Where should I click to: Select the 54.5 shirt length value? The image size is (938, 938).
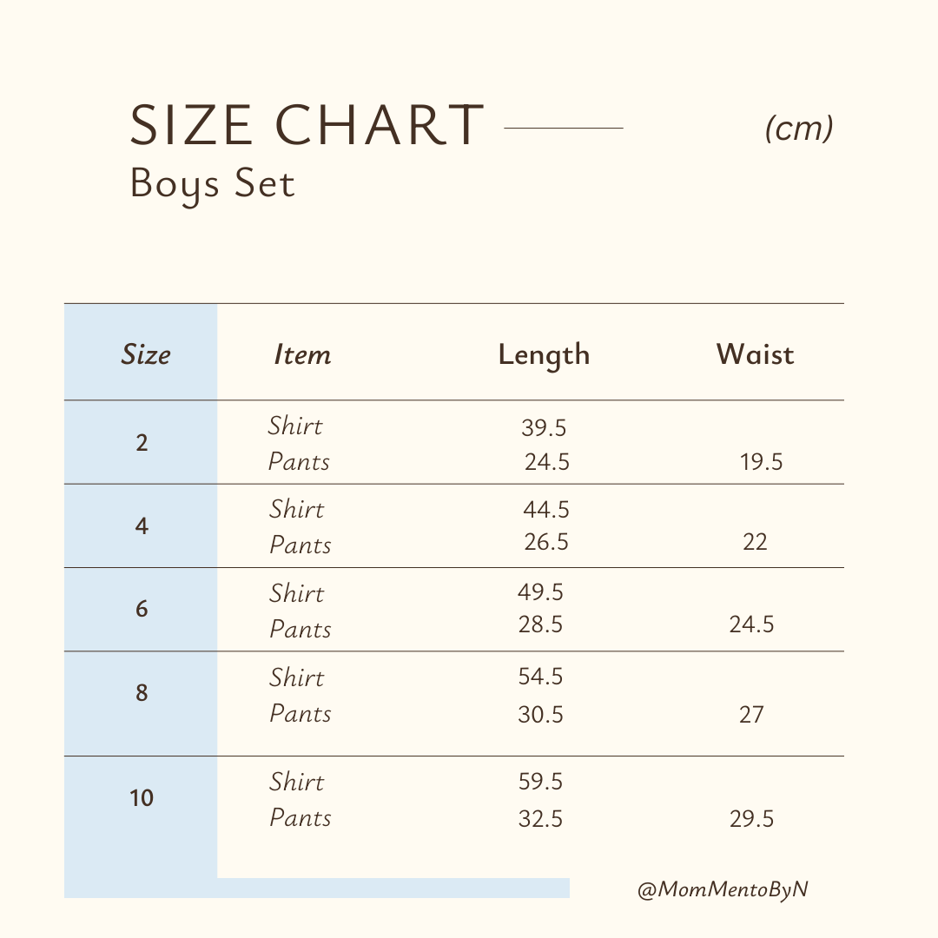pos(540,677)
